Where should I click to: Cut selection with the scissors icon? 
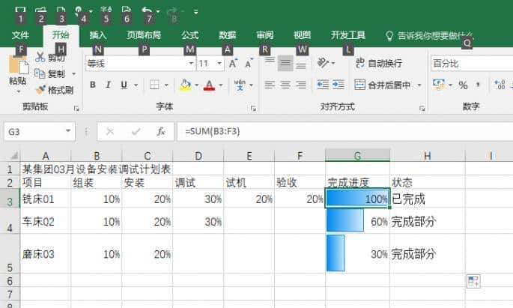[x=40, y=57]
